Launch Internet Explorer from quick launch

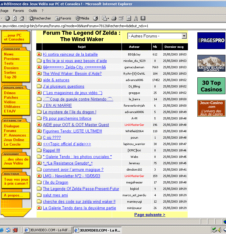[x=2, y=230]
